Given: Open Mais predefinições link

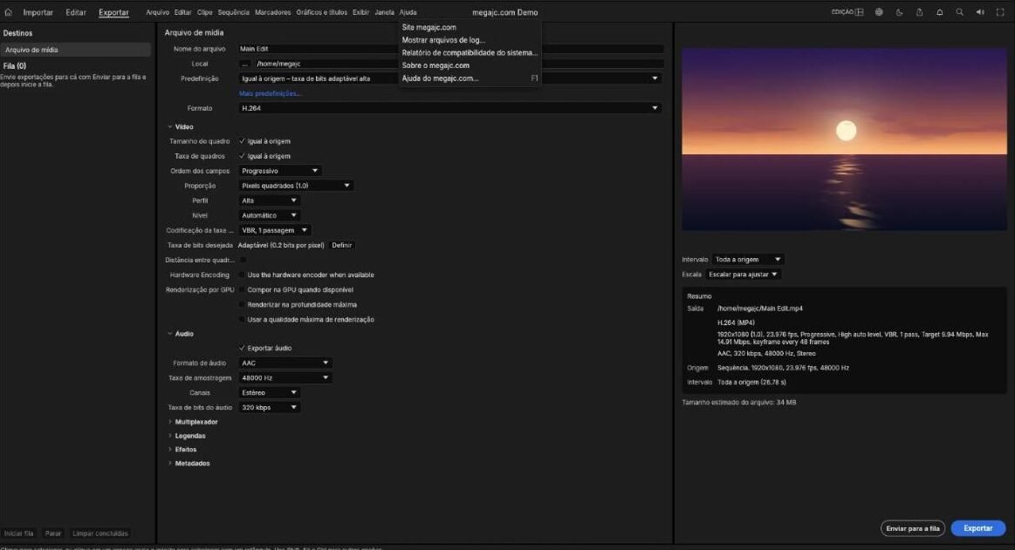Looking at the screenshot, I should pyautogui.click(x=270, y=94).
